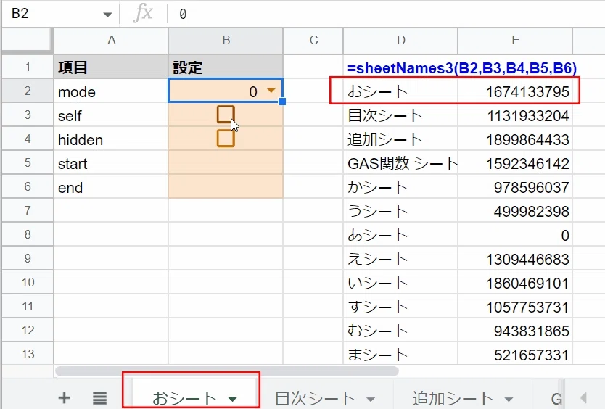Select column A header

pos(111,40)
